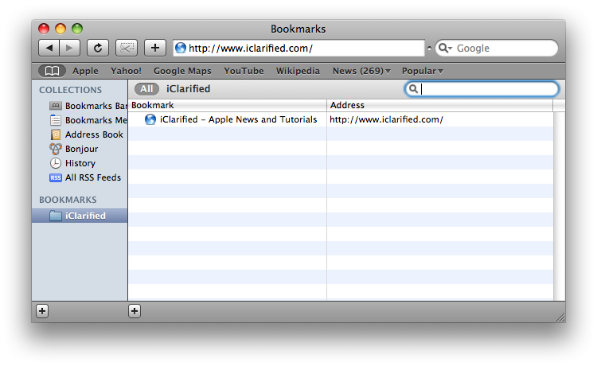Click the bookmarks search field

click(x=487, y=89)
